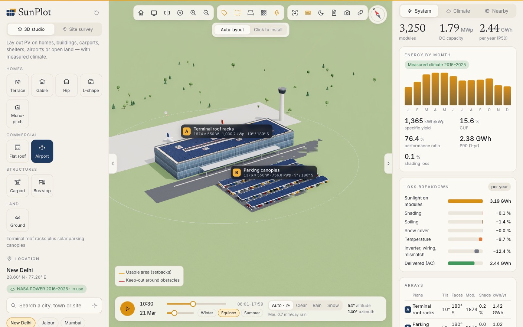The width and height of the screenshot is (523, 327).
Task: Open the Climate tab
Action: pos(458,11)
